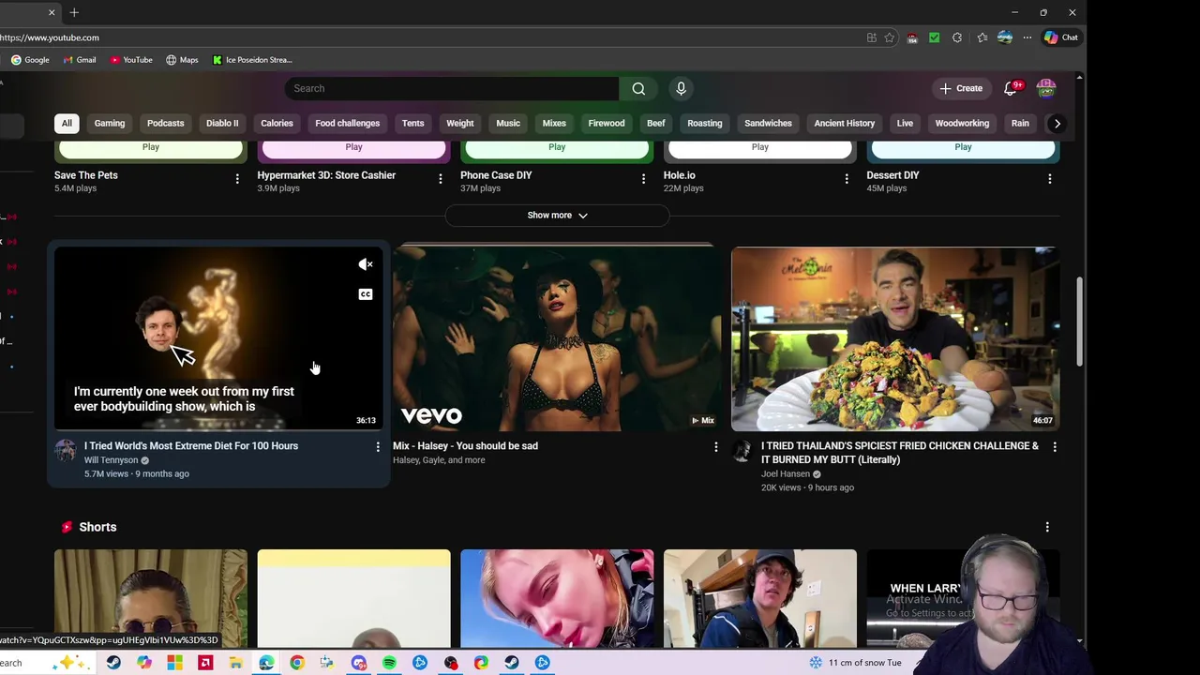Select the Calories filter chip
Screen dimensions: 1200x675
click(x=277, y=123)
